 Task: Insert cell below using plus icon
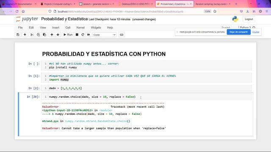click(x=25, y=35)
